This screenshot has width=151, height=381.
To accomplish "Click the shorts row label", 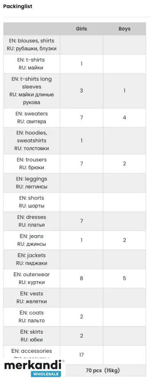I will [32, 202].
